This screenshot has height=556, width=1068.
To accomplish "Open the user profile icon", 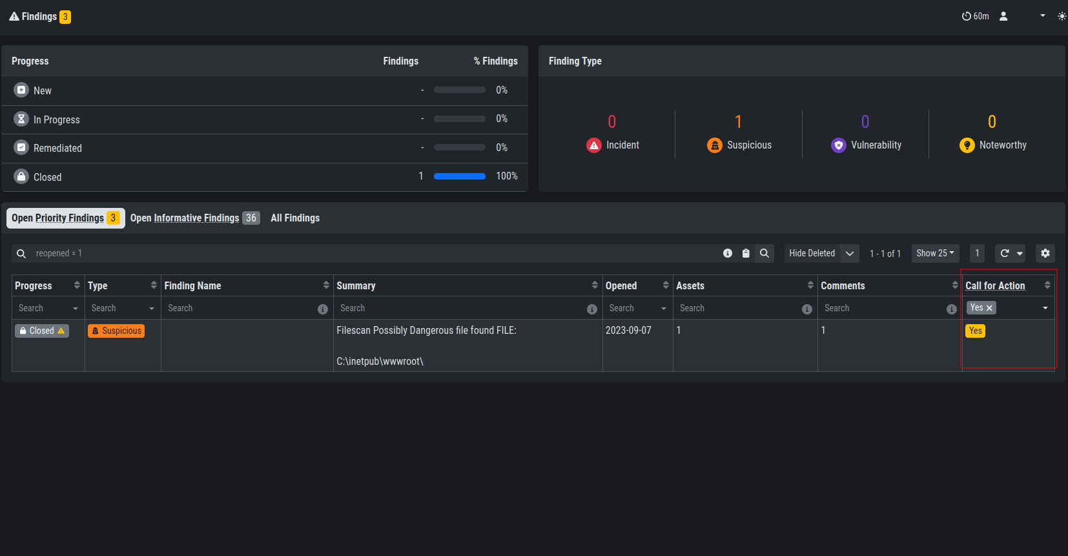I will (1003, 16).
